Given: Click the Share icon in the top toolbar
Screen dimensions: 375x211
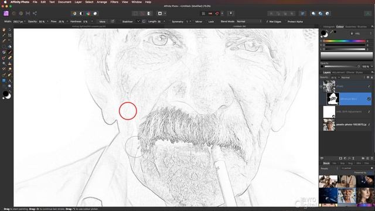Looking at the screenshot, I should tap(35, 13).
